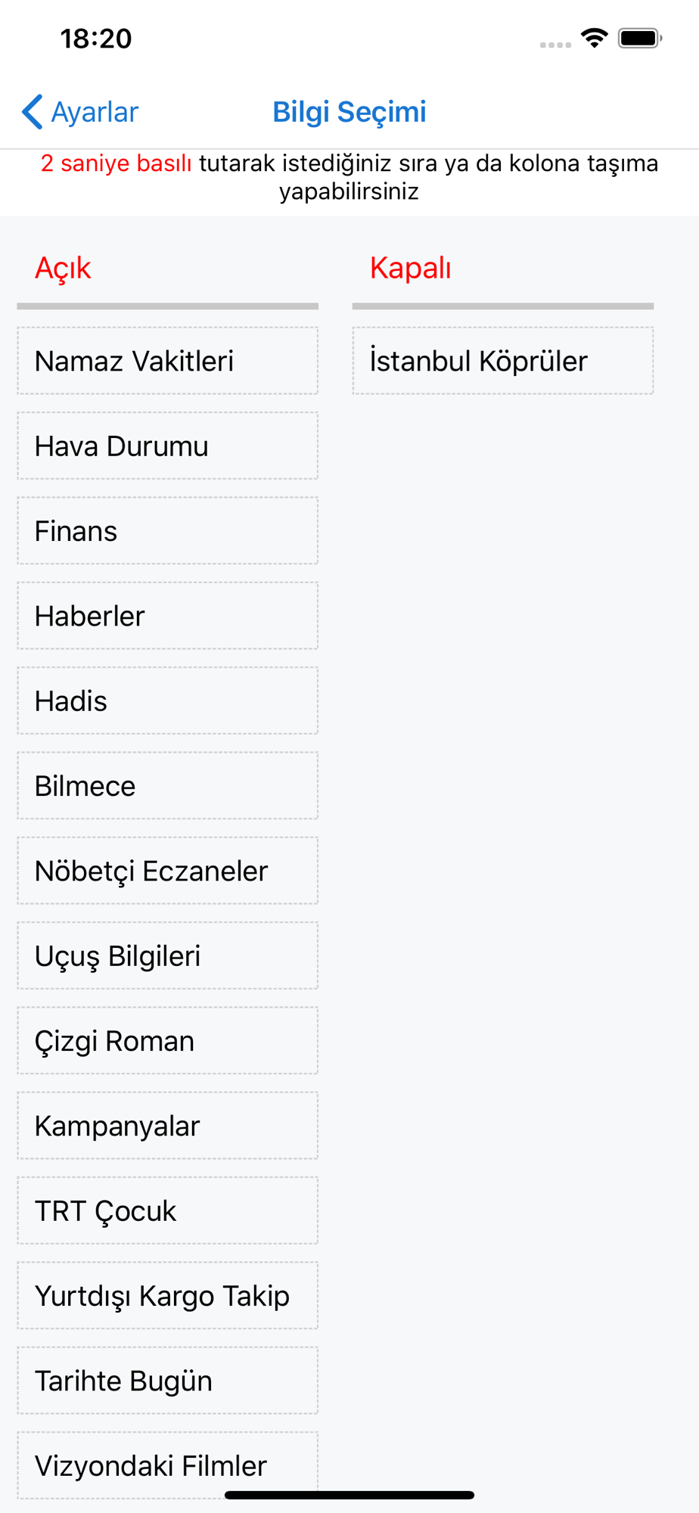Choose the Haberler entry

click(167, 616)
